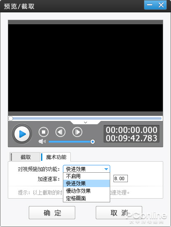Mute audio via the speaker icon
171x227 pixels.
pos(42,141)
